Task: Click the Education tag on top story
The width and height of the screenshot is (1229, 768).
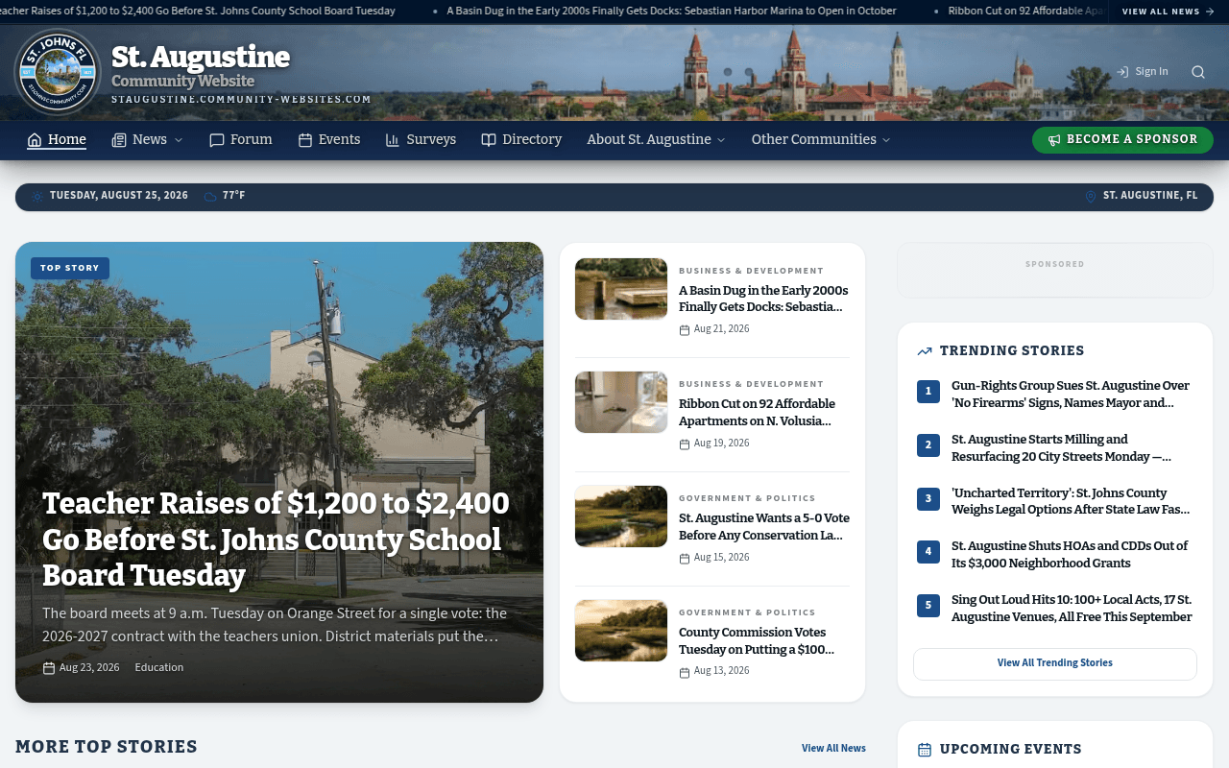Action: pos(159,668)
